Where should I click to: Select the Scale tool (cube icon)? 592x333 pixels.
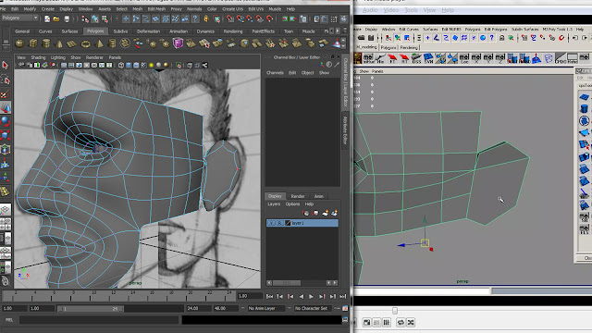pos(6,135)
